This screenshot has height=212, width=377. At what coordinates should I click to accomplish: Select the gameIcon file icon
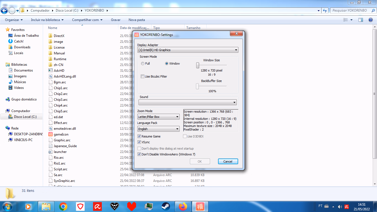51,134
